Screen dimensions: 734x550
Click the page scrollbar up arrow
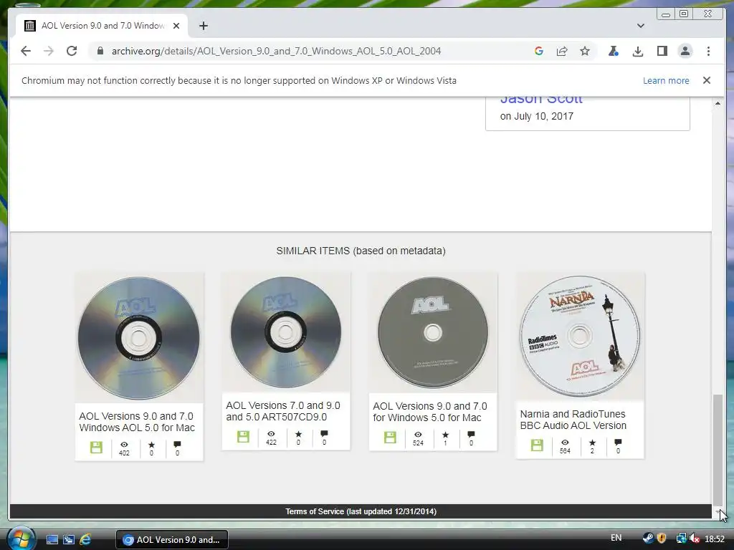pyautogui.click(x=718, y=103)
